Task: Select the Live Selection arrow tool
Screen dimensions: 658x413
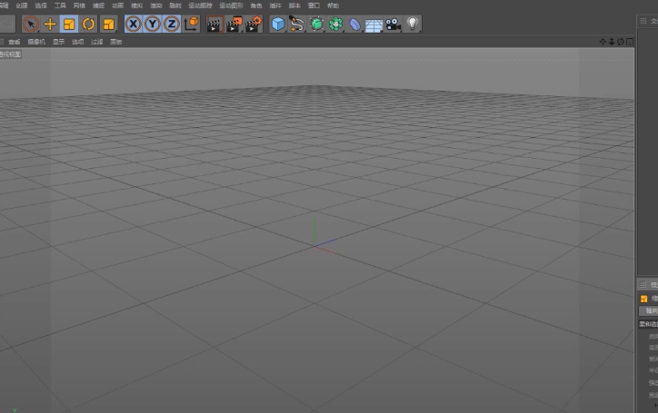Action: tap(30, 24)
